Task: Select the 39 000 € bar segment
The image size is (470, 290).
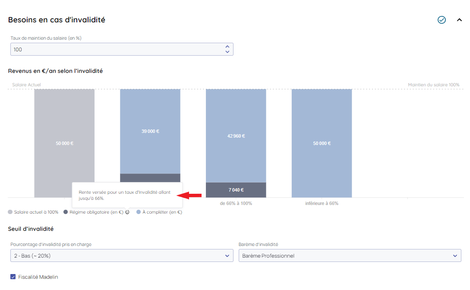Action: pyautogui.click(x=150, y=131)
